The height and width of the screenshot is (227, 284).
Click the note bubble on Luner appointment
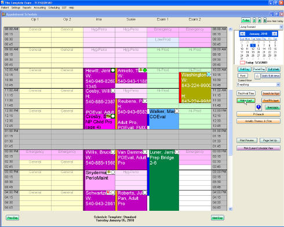click(177, 152)
